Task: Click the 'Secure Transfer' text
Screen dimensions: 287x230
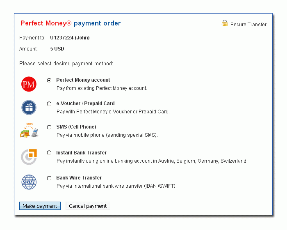Action: 248,25
